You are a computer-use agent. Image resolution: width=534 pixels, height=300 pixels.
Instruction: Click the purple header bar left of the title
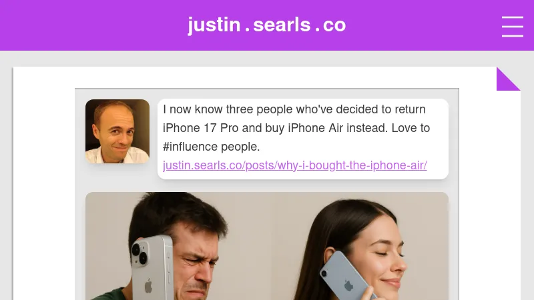pyautogui.click(x=92, y=25)
